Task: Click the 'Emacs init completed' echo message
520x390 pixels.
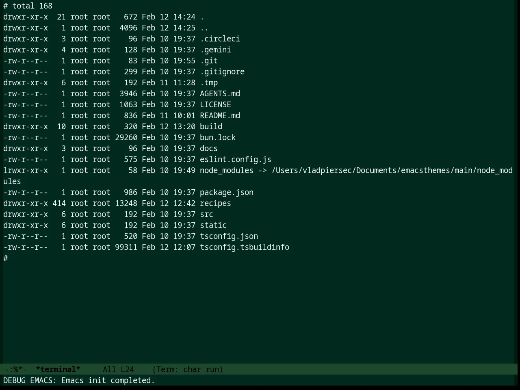Action: pos(108,380)
